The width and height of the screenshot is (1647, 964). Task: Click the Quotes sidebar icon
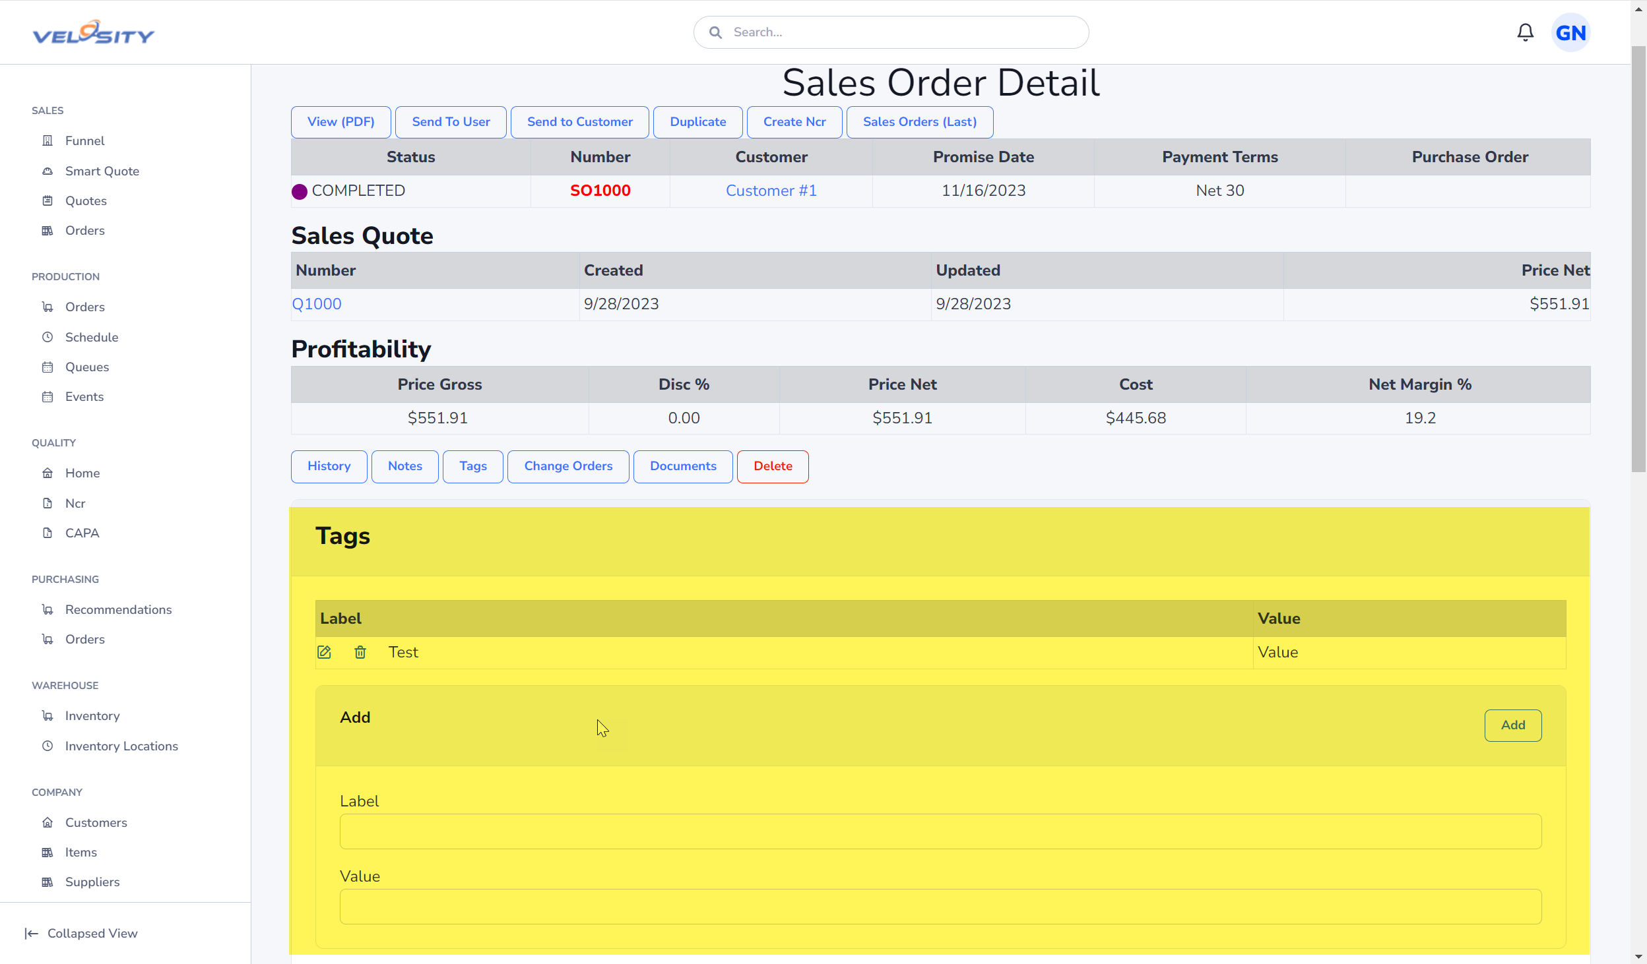(48, 200)
